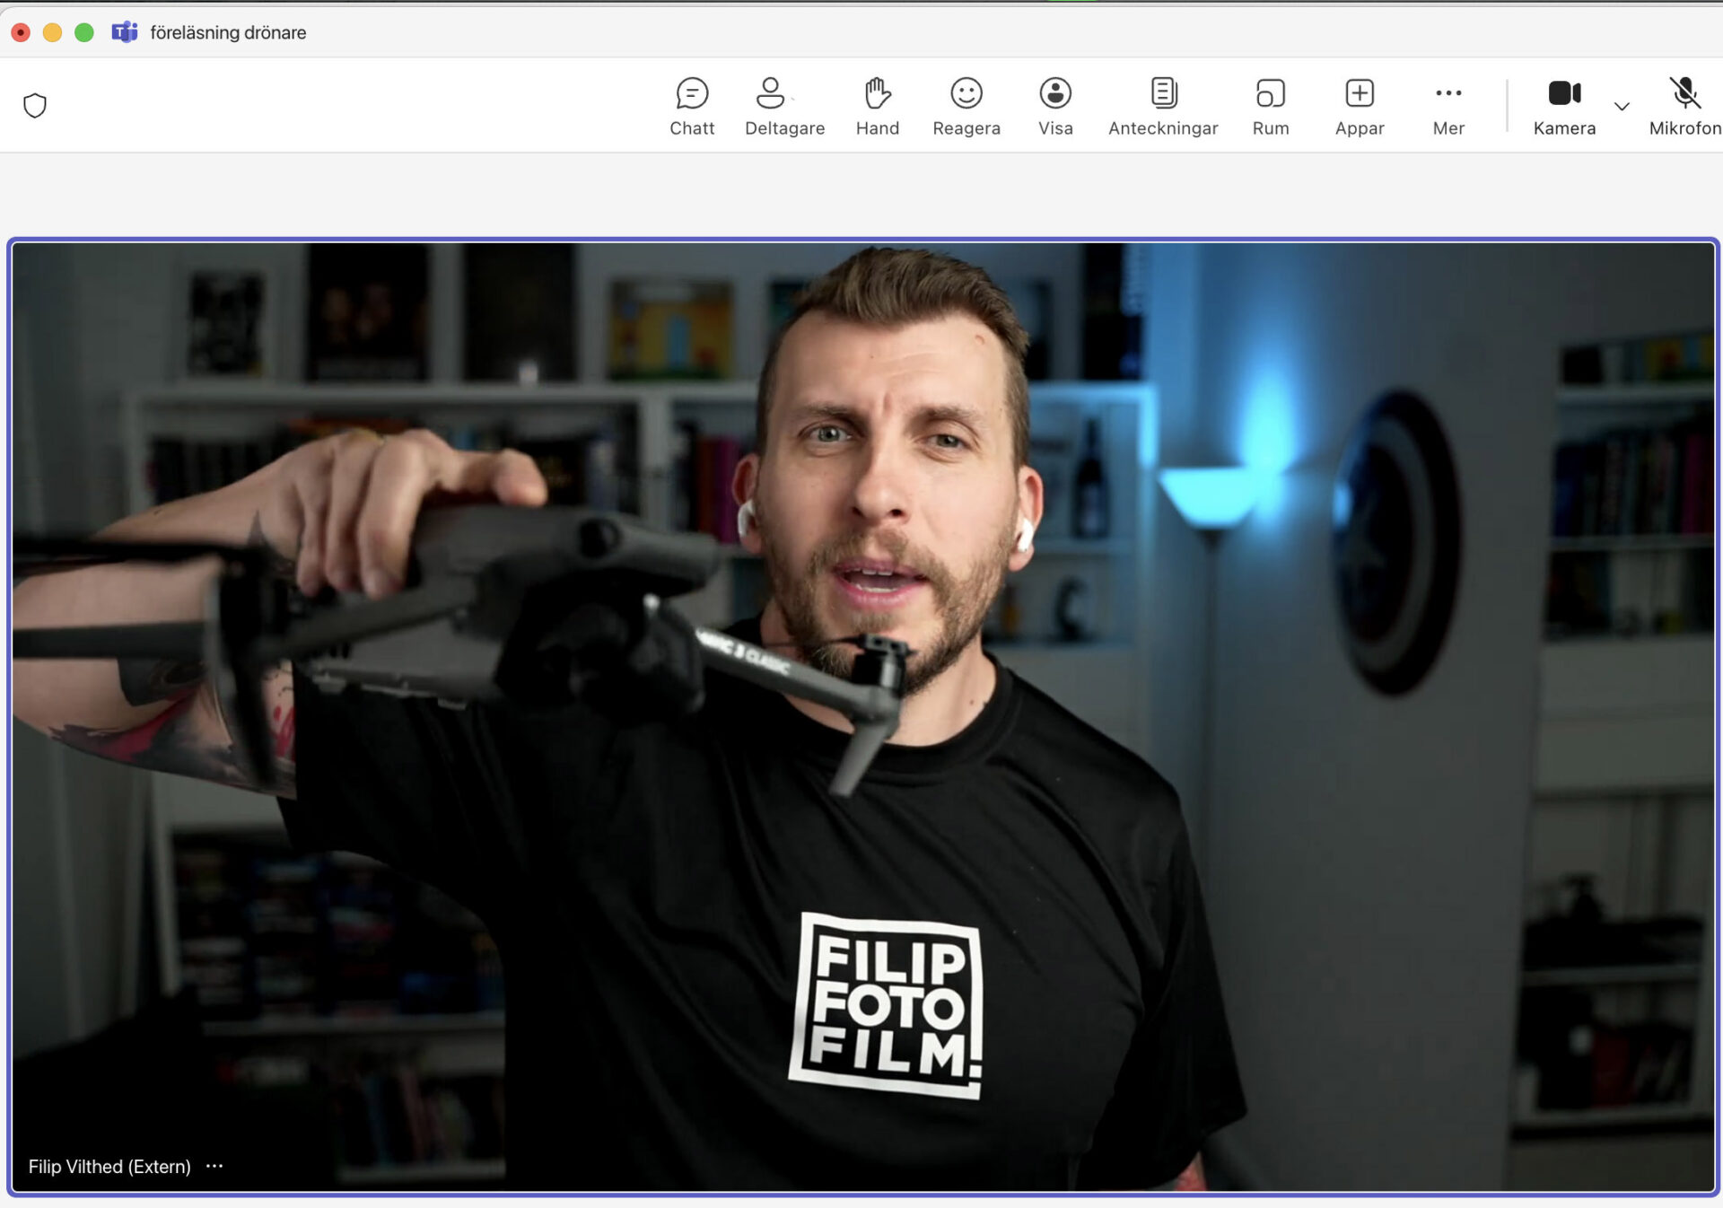Toggle the Kamera on or off
Viewport: 1723px width, 1208px height.
(x=1563, y=106)
